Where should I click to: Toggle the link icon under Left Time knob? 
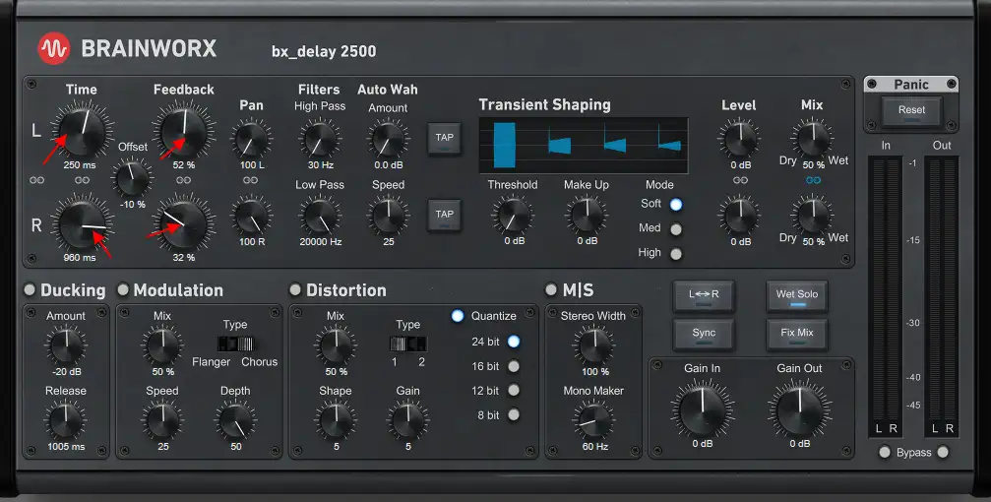pyautogui.click(x=82, y=180)
